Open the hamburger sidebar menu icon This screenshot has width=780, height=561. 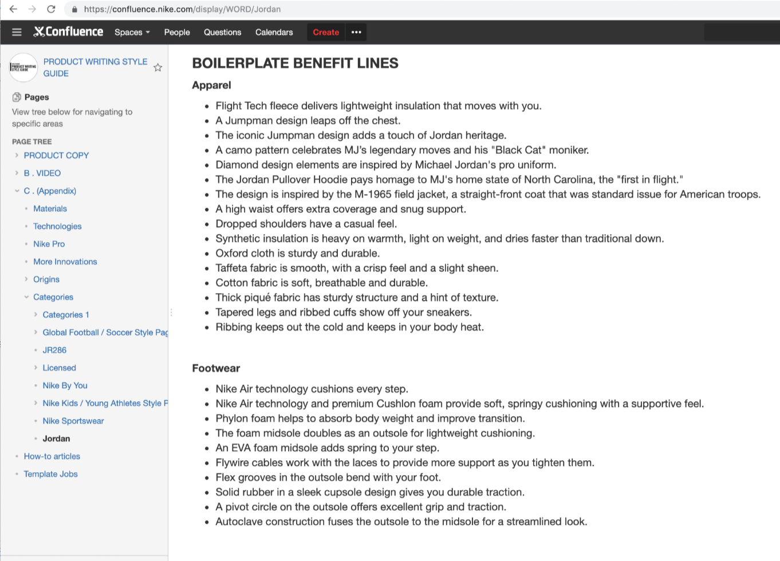point(17,32)
